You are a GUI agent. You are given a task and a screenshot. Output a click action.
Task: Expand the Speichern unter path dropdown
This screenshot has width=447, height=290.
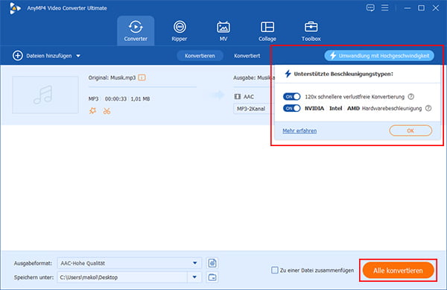[194, 277]
